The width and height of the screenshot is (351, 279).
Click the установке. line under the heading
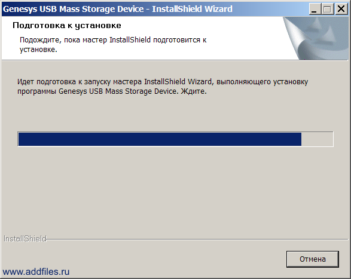[38, 50]
